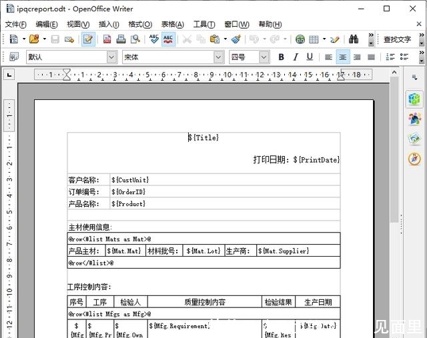427x338 pixels.
Task: Open a file with the folder icon
Action: (34, 39)
